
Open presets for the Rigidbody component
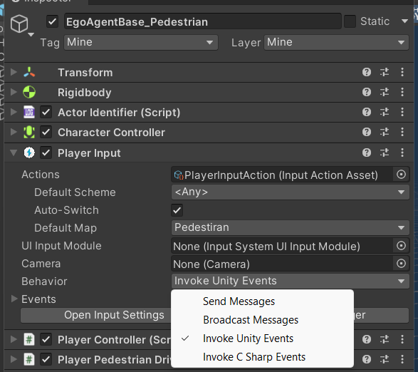[385, 92]
